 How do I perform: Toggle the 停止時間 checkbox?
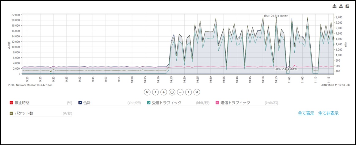11,103
